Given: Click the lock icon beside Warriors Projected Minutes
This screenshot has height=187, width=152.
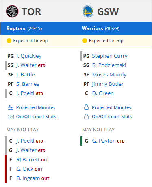Looking at the screenshot, I should tap(86, 107).
